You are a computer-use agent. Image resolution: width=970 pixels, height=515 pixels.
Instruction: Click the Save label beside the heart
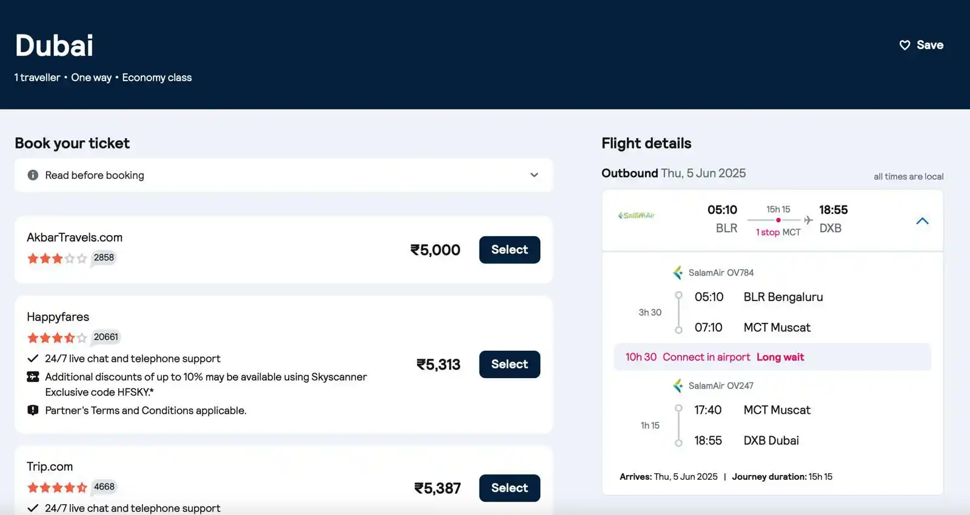(x=930, y=45)
